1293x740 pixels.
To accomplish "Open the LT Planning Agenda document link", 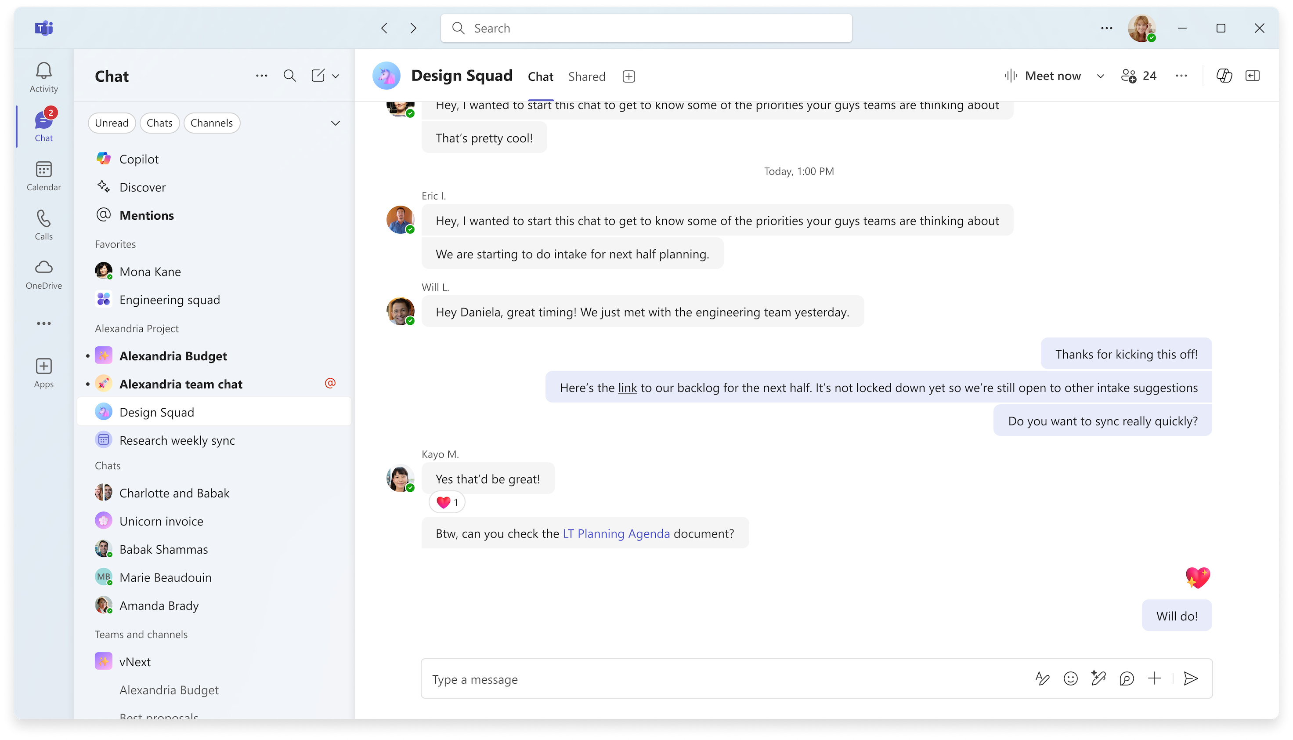I will tap(616, 533).
